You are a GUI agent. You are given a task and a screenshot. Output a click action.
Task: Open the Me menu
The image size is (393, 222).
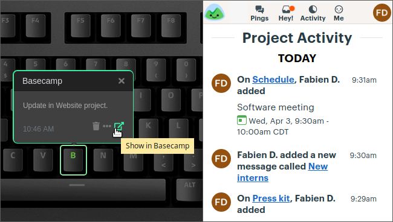(339, 13)
